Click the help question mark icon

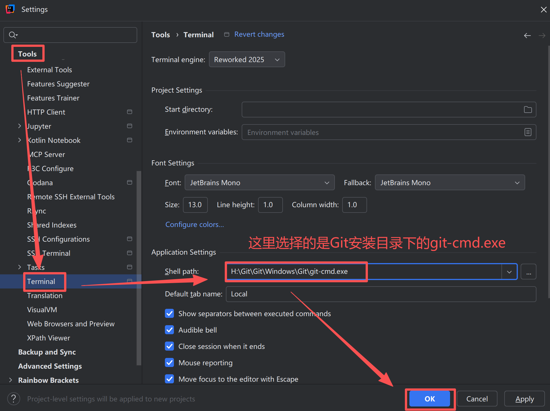14,399
